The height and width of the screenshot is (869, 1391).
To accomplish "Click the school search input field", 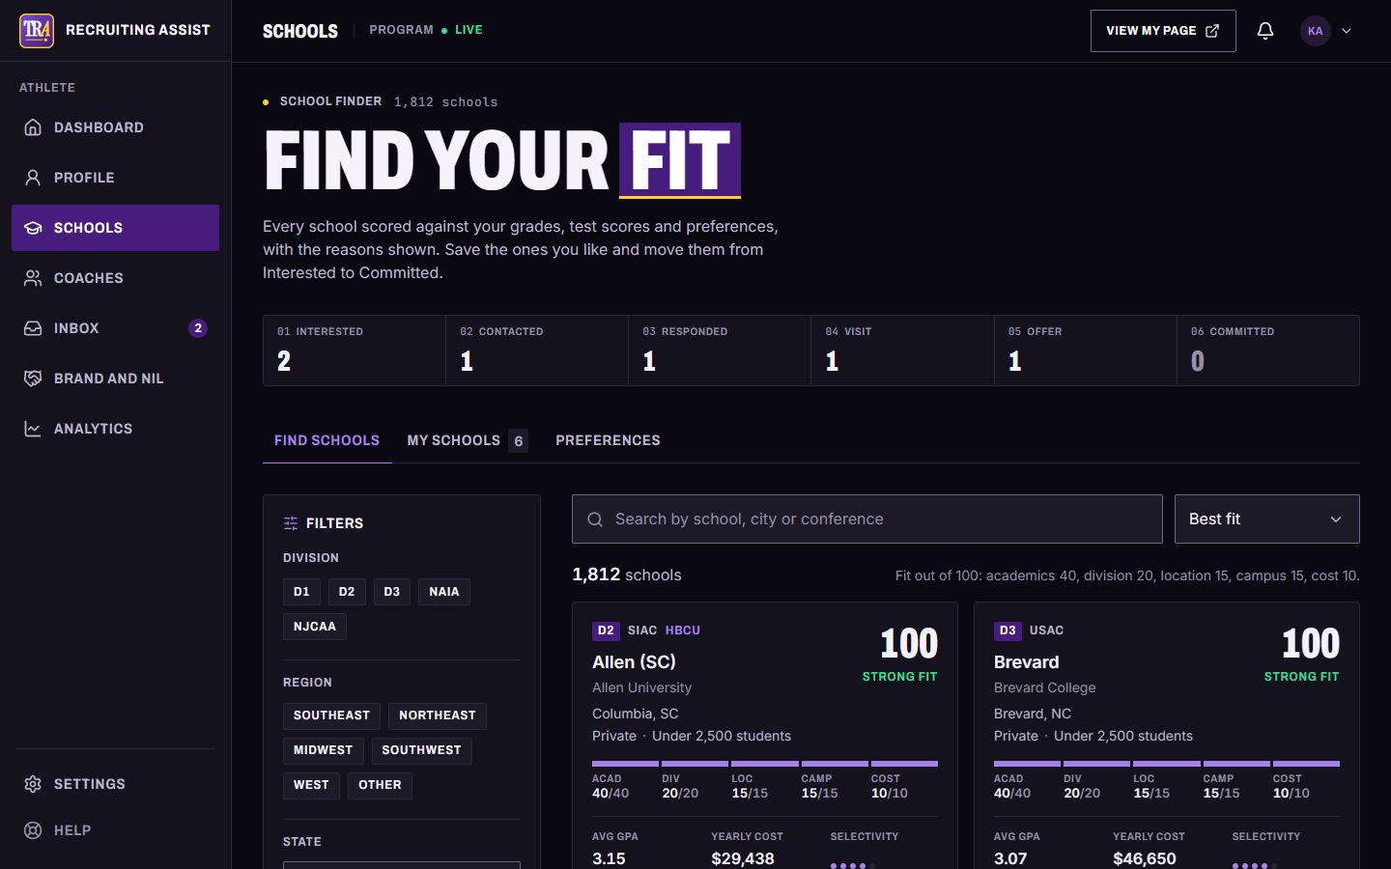I will click(867, 519).
